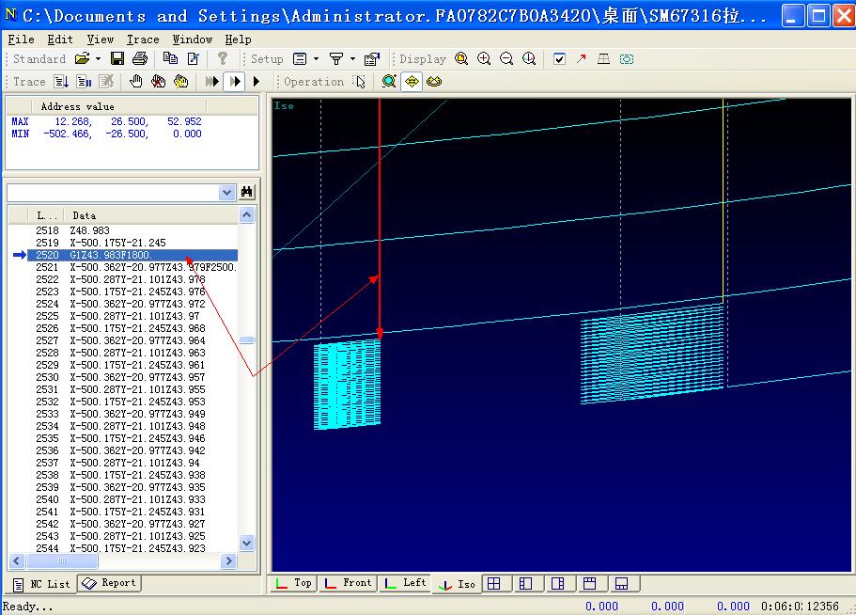The width and height of the screenshot is (856, 615).
Task: Click the Zoom In magnifier icon
Action: point(484,58)
